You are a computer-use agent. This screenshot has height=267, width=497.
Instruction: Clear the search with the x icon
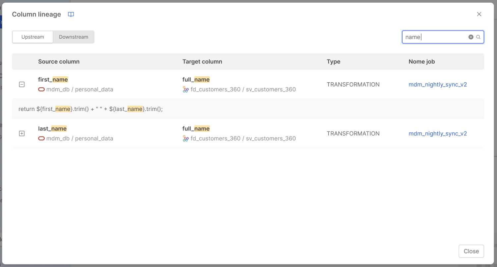(x=471, y=37)
